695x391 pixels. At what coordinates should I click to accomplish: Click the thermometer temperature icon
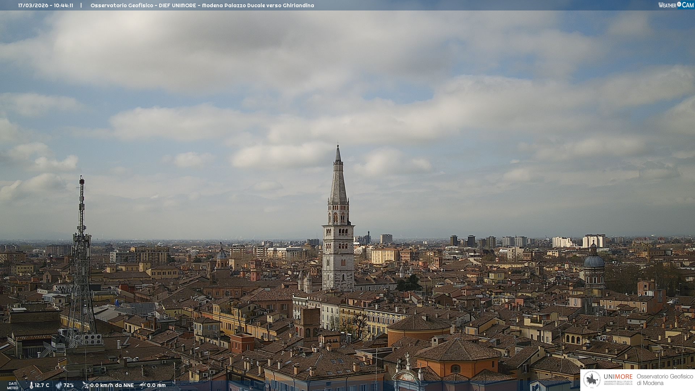pyautogui.click(x=31, y=386)
